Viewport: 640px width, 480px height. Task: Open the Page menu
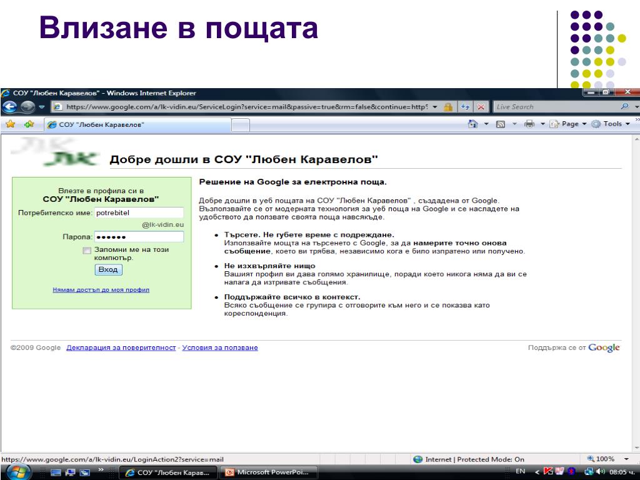click(568, 124)
